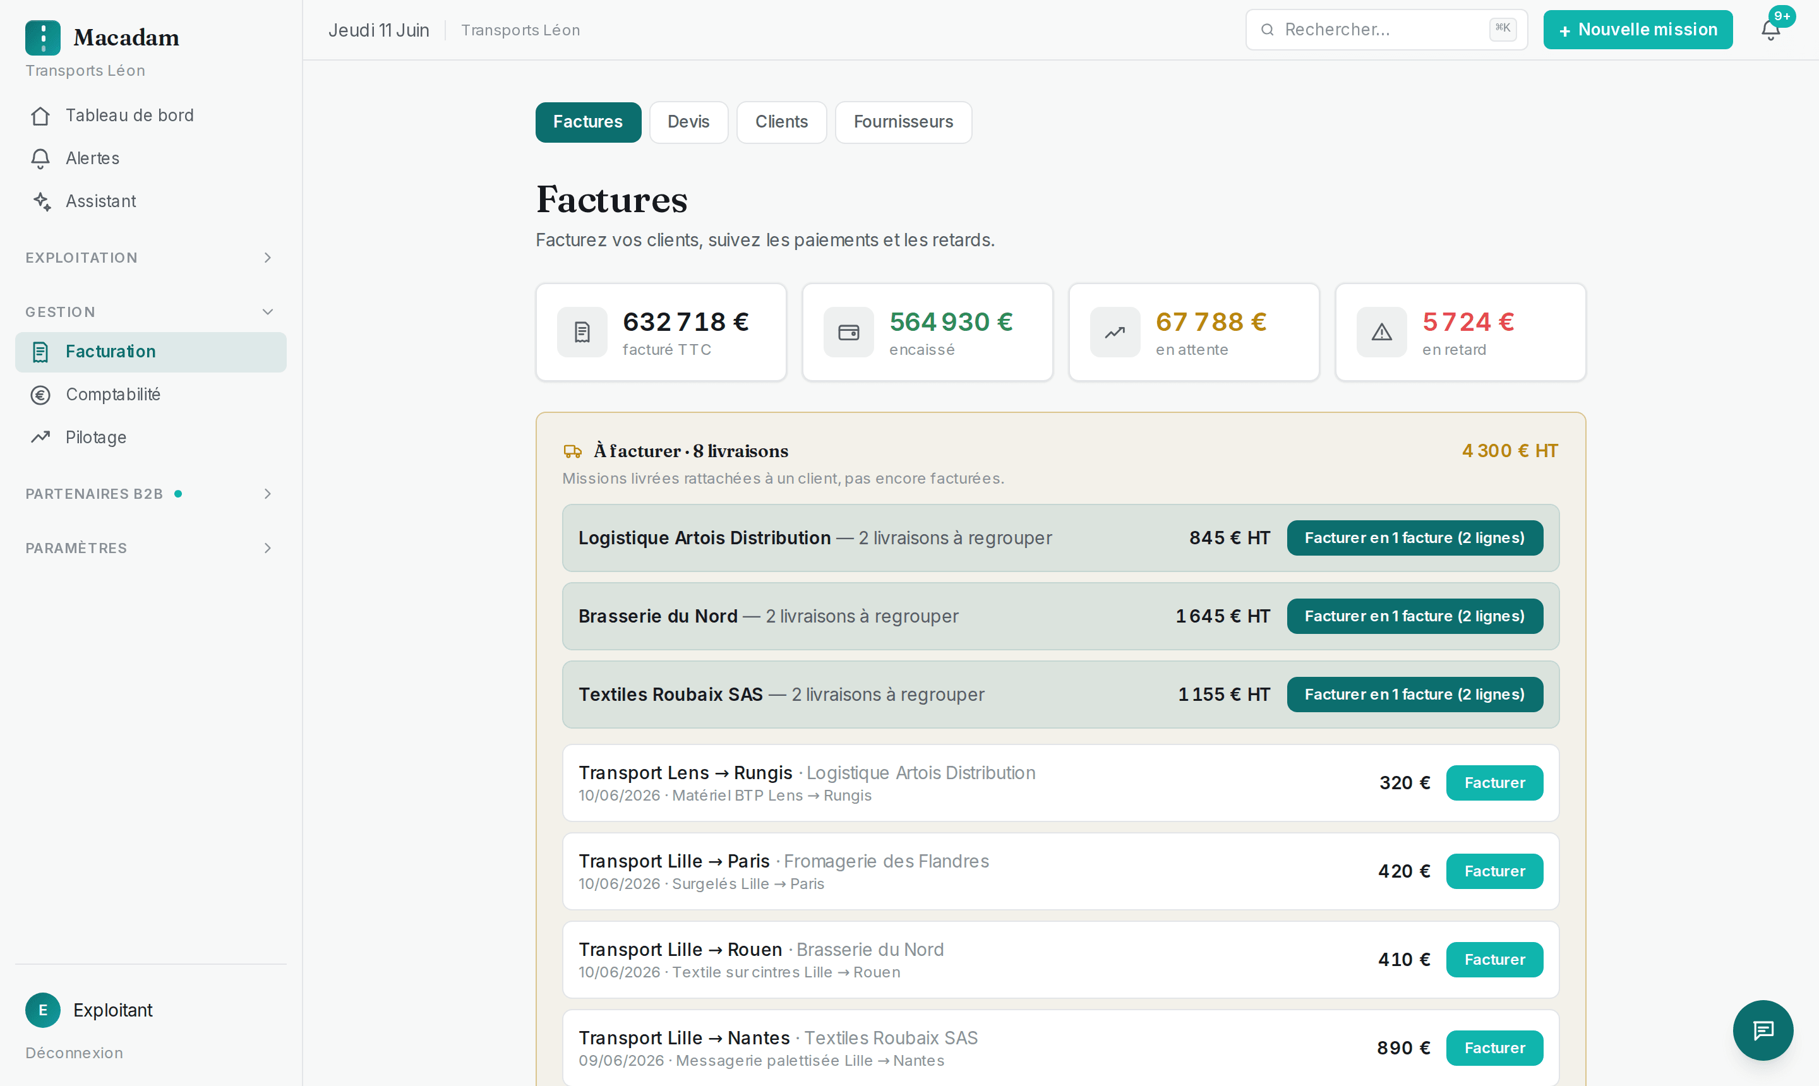Image resolution: width=1819 pixels, height=1086 pixels.
Task: Click the 4 300 € HT total
Action: click(1510, 451)
